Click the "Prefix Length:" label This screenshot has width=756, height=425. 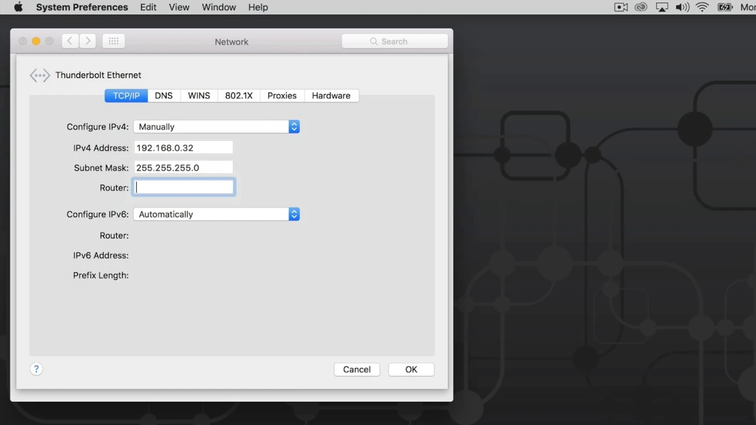click(100, 275)
